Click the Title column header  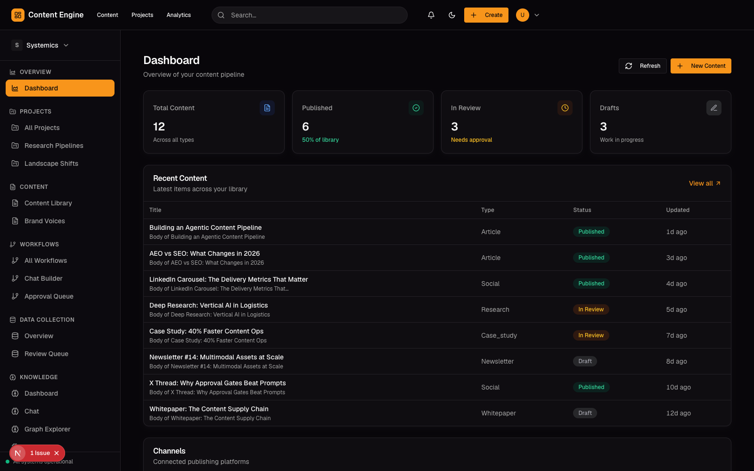155,210
